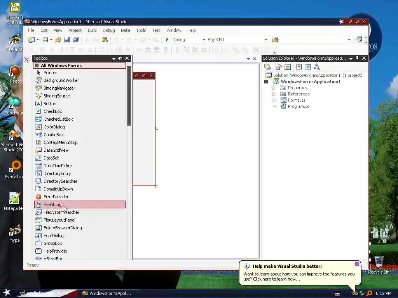398x298 pixels.
Task: Open the Debug solution configuration dropdown
Action: click(204, 40)
